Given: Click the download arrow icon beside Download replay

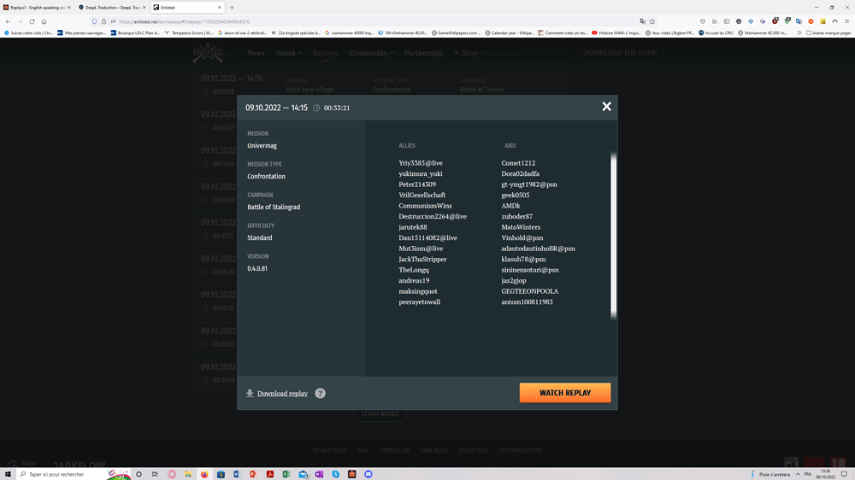Looking at the screenshot, I should pyautogui.click(x=250, y=394).
